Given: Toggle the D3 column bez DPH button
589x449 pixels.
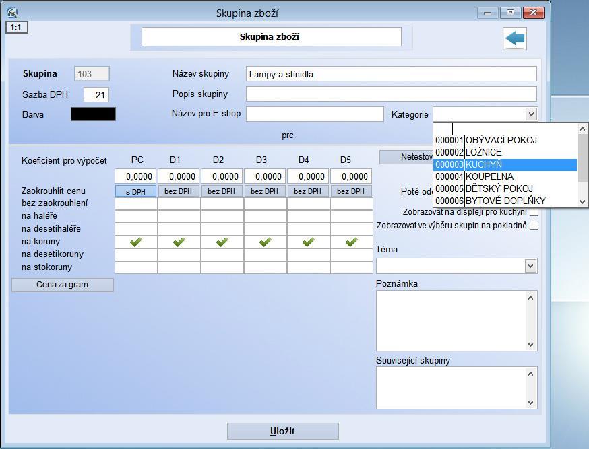Looking at the screenshot, I should tap(264, 191).
